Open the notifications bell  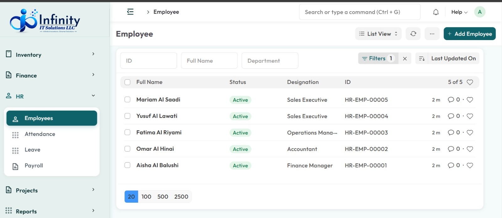click(436, 12)
